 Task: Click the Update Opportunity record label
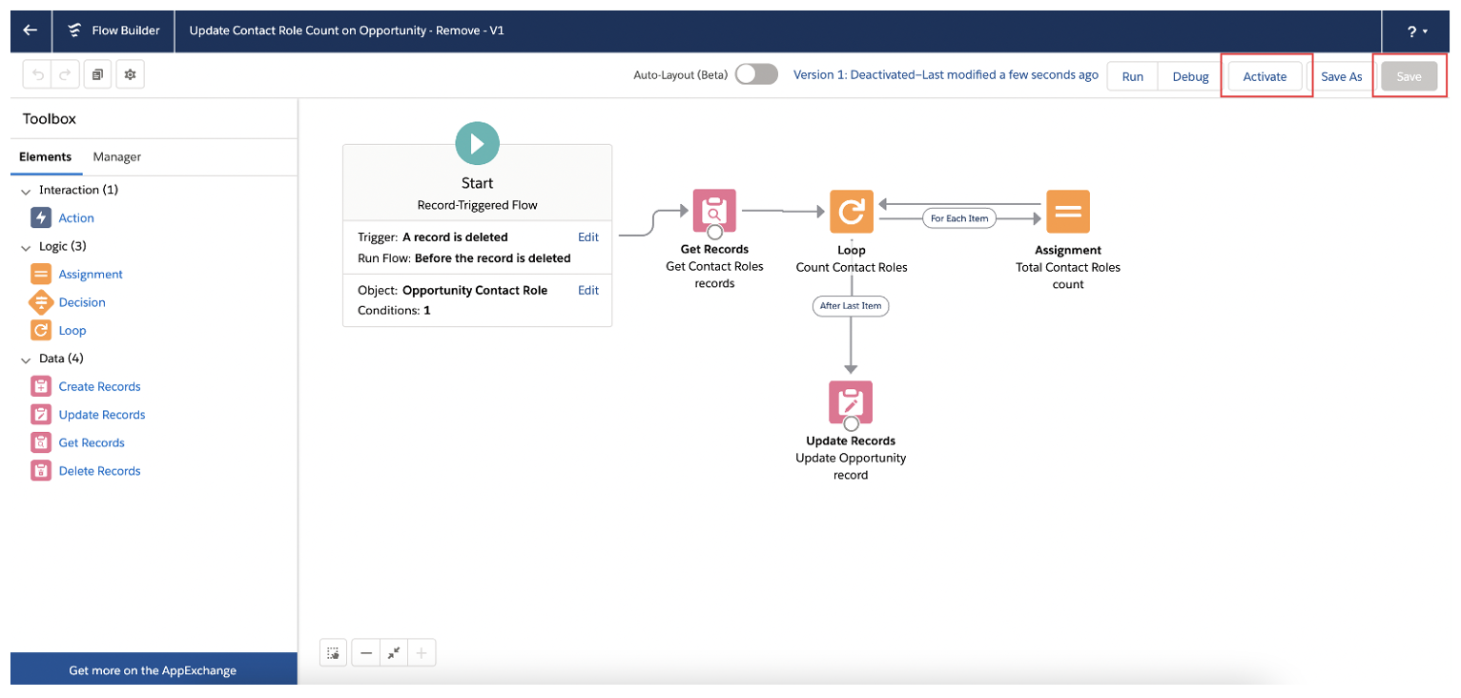click(851, 466)
